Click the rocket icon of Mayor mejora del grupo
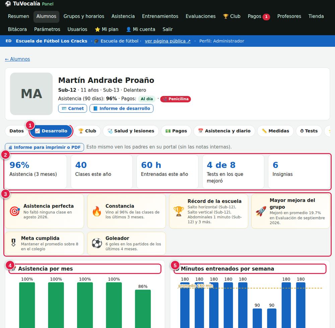Viewport: 335px width, 328px height. 261,211
